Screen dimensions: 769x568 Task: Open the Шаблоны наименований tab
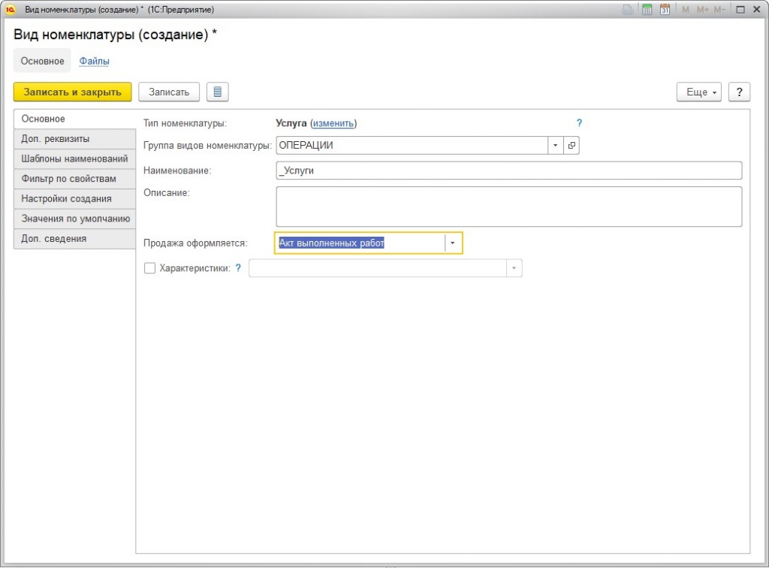[x=74, y=159]
